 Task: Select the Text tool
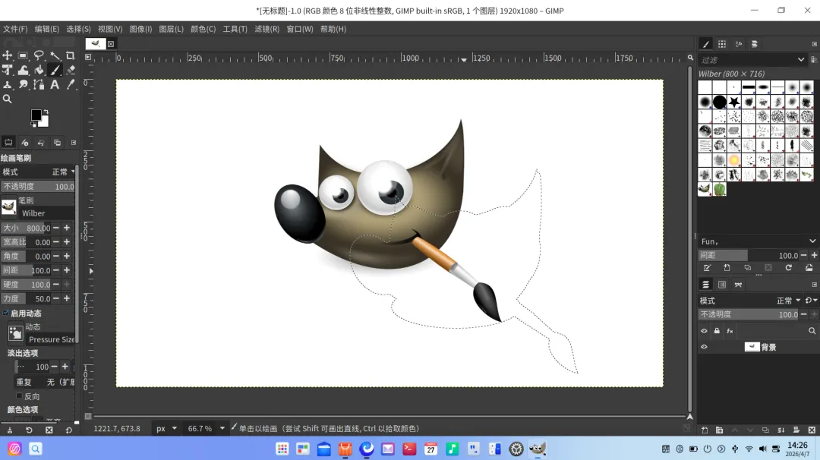[55, 84]
